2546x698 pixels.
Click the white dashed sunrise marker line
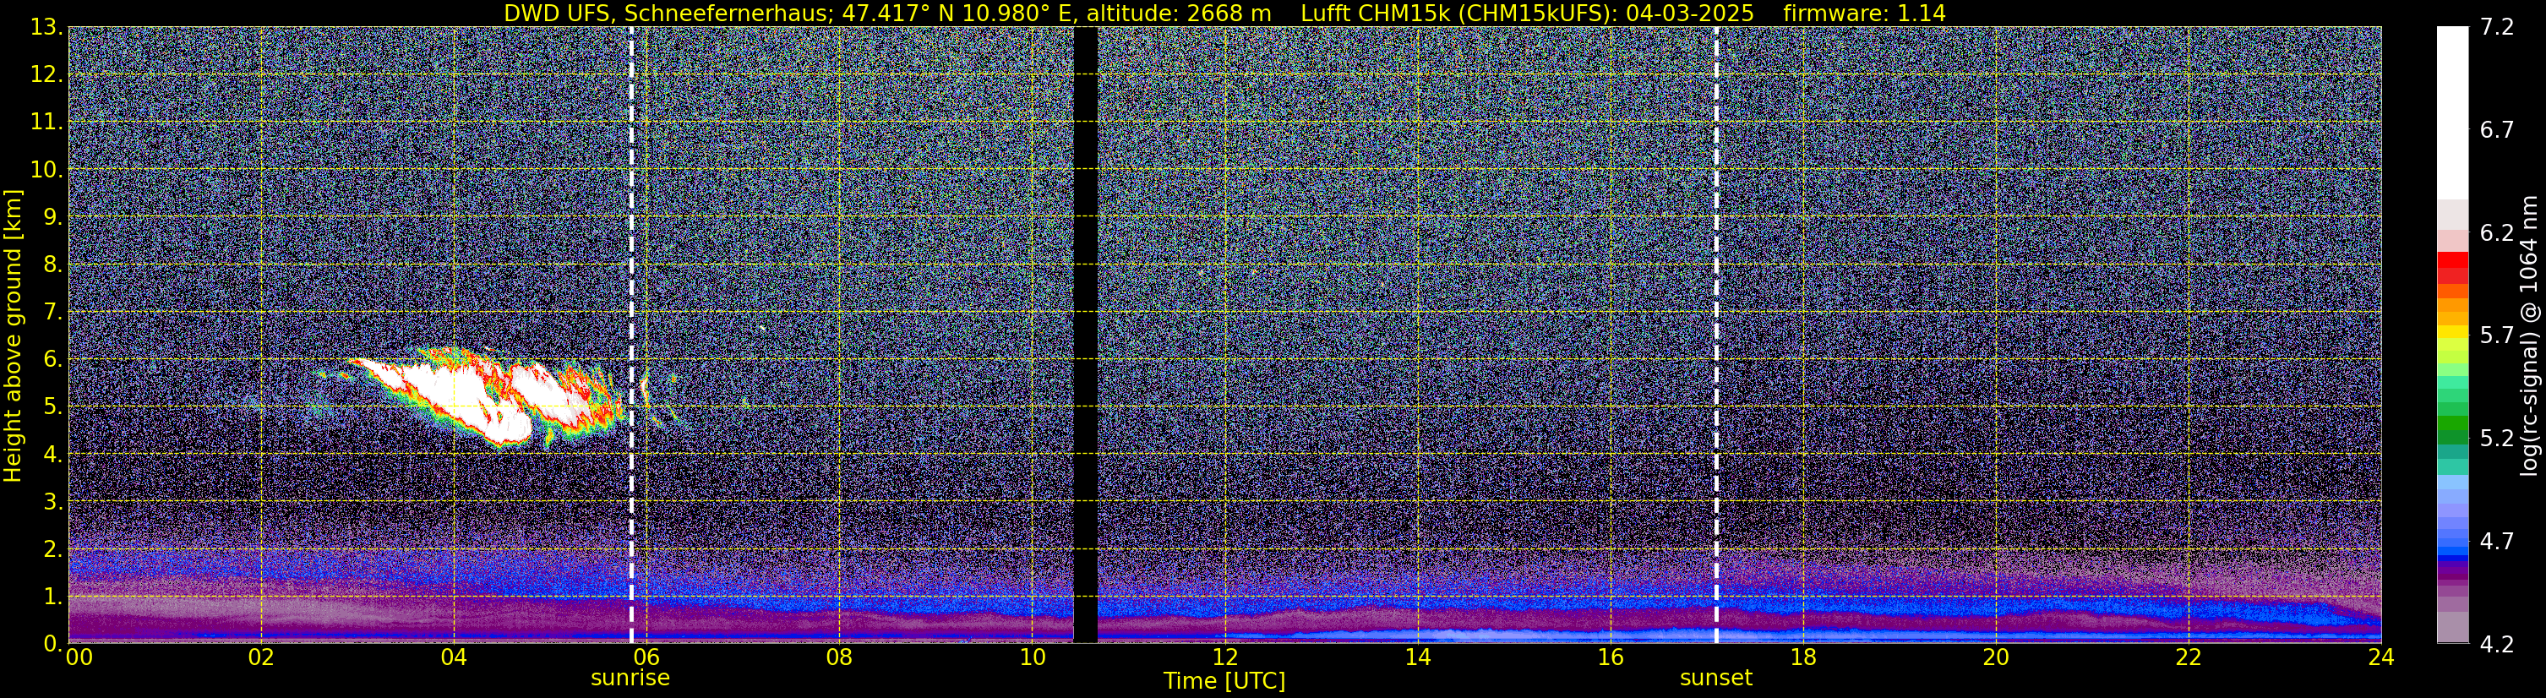tap(631, 334)
